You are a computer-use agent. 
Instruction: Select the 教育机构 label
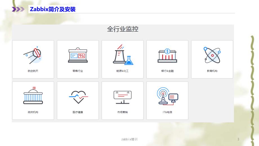[212, 71]
